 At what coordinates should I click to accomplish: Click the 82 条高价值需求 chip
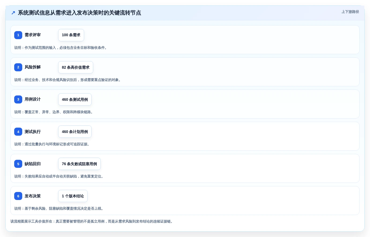click(76, 67)
